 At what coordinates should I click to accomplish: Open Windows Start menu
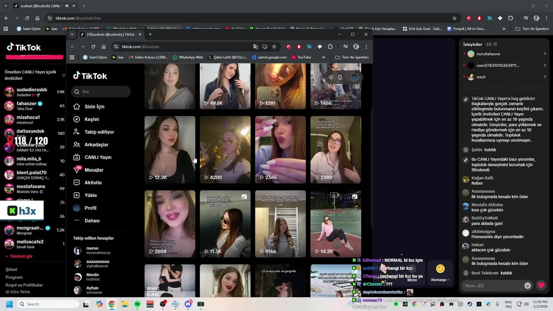(9, 304)
